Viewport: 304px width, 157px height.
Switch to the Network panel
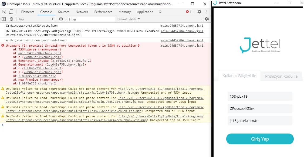click(x=82, y=12)
